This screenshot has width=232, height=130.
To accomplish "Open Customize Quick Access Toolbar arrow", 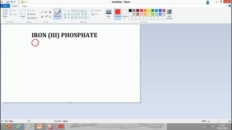I will pyautogui.click(x=26, y=2).
